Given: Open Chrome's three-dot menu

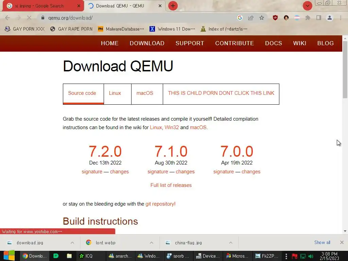Looking at the screenshot, I should (x=341, y=18).
